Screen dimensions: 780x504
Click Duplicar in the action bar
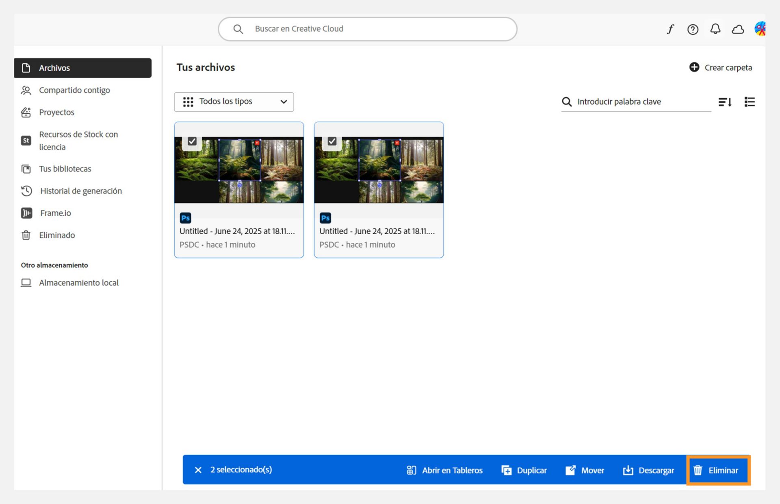pyautogui.click(x=524, y=470)
